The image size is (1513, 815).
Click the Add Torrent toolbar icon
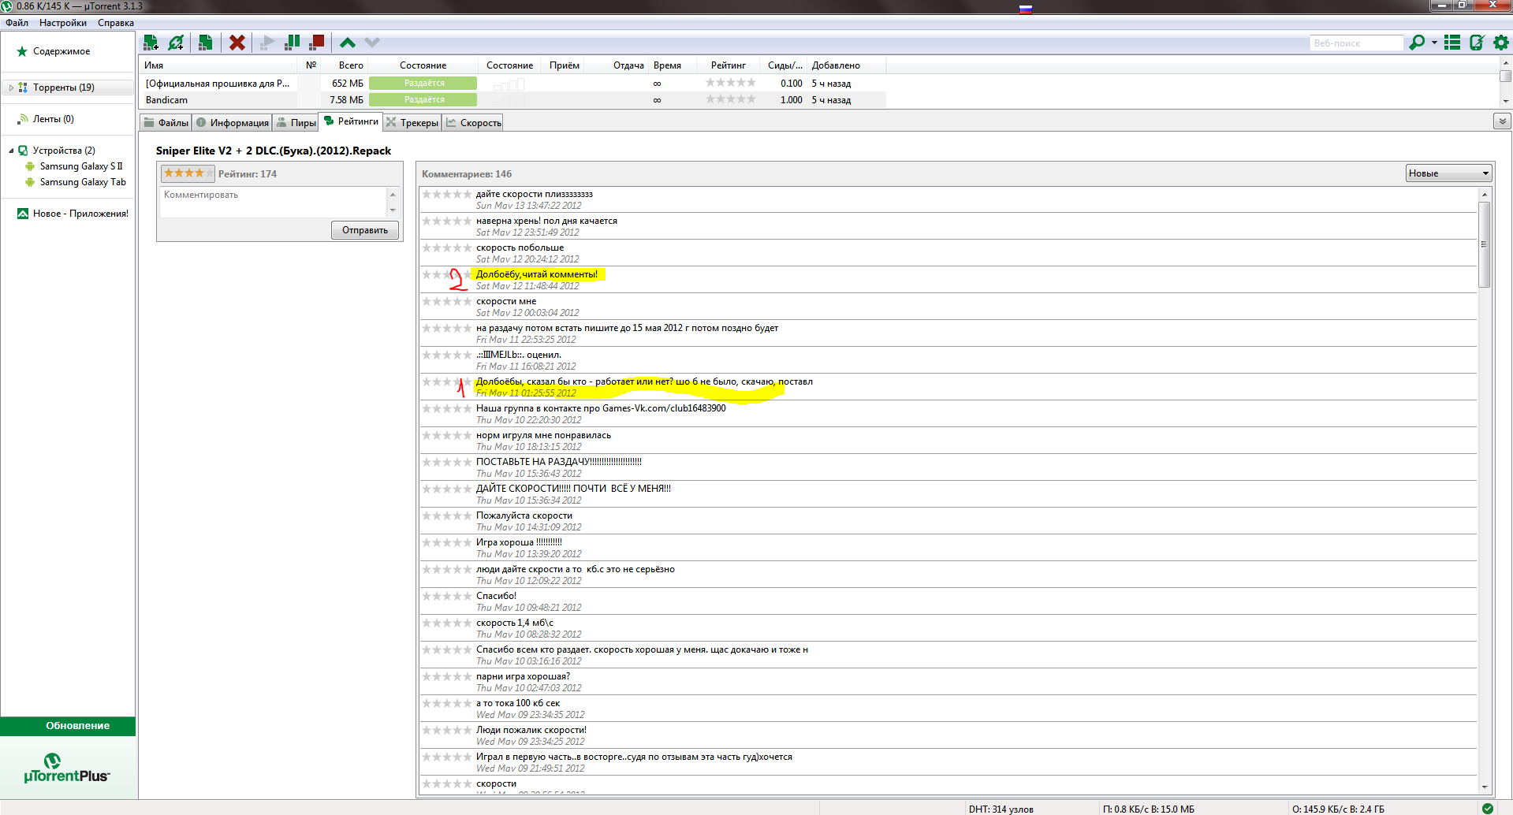(151, 43)
